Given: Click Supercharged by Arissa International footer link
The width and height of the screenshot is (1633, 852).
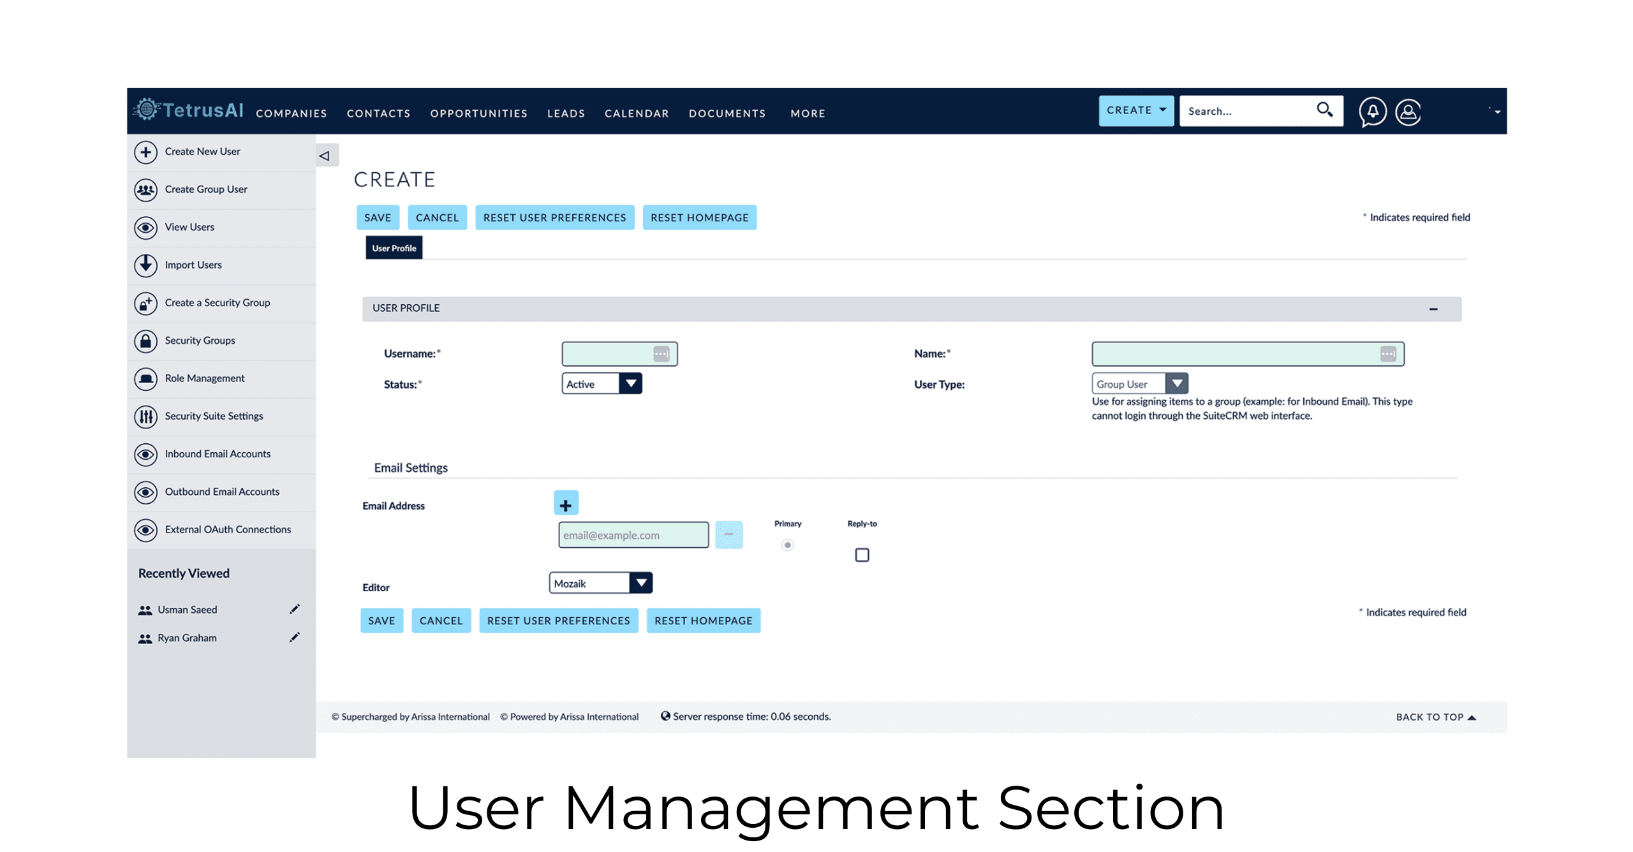Looking at the screenshot, I should tap(410, 716).
